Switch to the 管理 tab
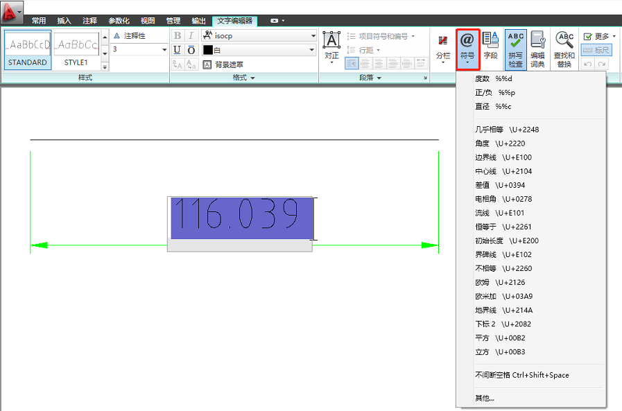The width and height of the screenshot is (622, 411). click(173, 21)
